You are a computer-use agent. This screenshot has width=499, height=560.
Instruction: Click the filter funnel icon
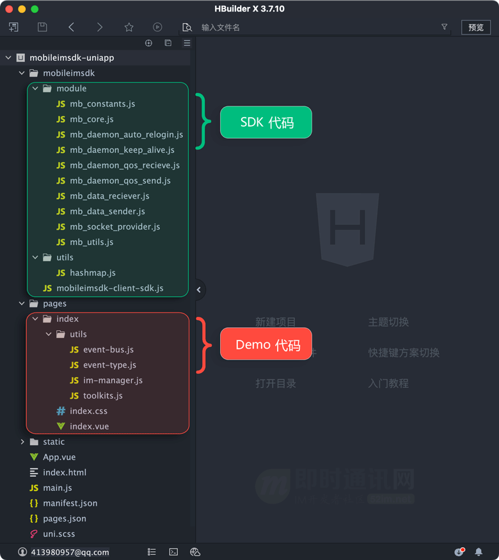(x=445, y=27)
